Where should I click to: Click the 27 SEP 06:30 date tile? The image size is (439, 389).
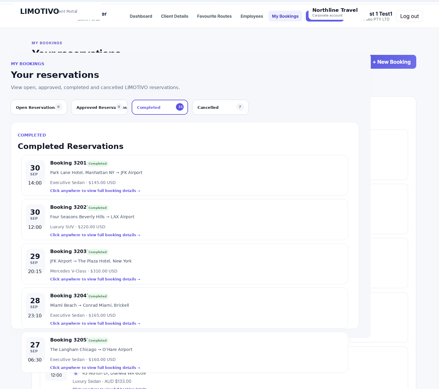35,350
